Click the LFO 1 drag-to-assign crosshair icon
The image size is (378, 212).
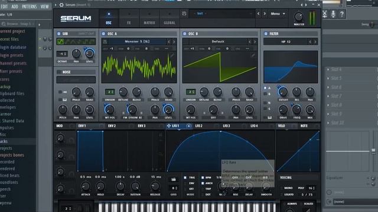tap(169, 125)
